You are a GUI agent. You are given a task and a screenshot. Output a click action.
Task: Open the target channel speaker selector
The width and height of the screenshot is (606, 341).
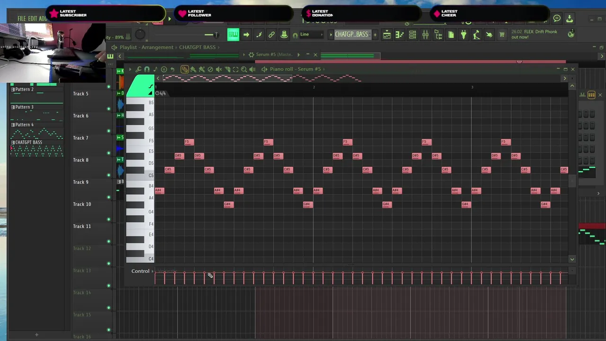pos(264,69)
